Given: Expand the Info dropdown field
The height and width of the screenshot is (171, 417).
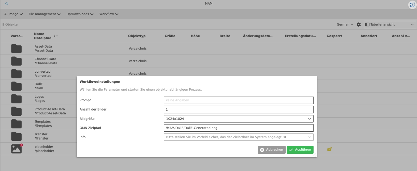Looking at the screenshot, I should pyautogui.click(x=239, y=137).
